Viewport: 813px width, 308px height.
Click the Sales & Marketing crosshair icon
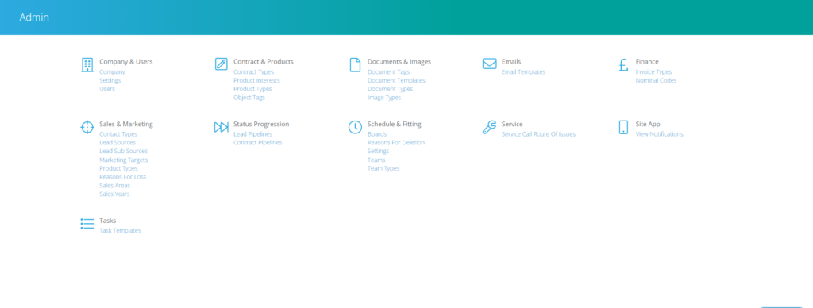tap(87, 128)
